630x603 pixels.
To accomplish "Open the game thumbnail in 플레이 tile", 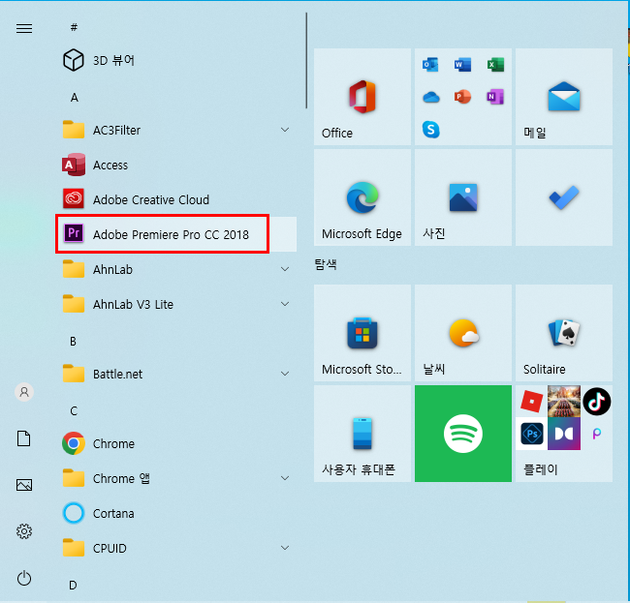I will pyautogui.click(x=564, y=402).
